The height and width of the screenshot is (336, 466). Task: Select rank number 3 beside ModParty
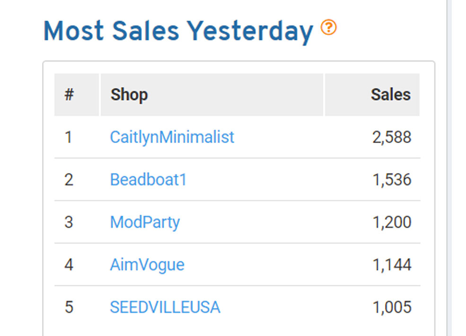point(69,222)
